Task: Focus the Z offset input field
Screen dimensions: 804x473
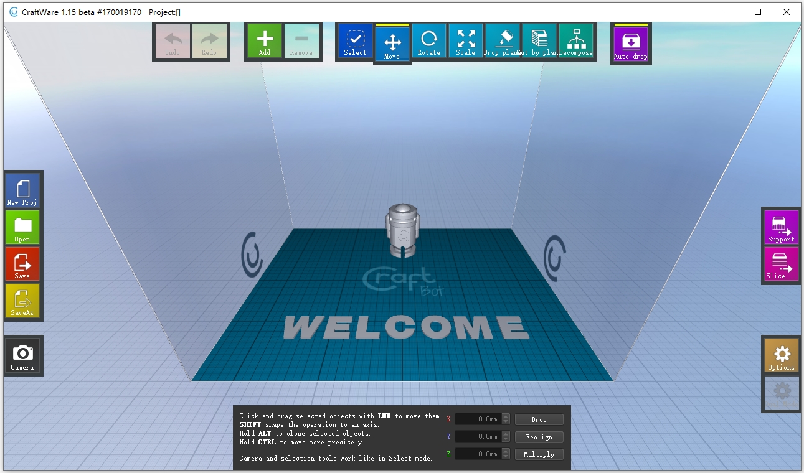Action: click(x=478, y=454)
